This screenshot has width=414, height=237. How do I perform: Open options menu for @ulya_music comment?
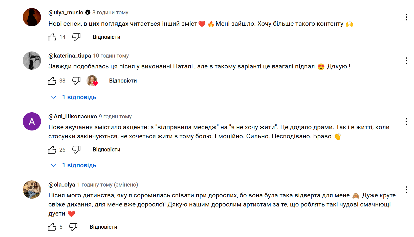pos(406,17)
